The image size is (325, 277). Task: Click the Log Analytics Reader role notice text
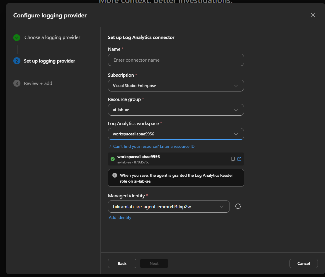pyautogui.click(x=176, y=178)
